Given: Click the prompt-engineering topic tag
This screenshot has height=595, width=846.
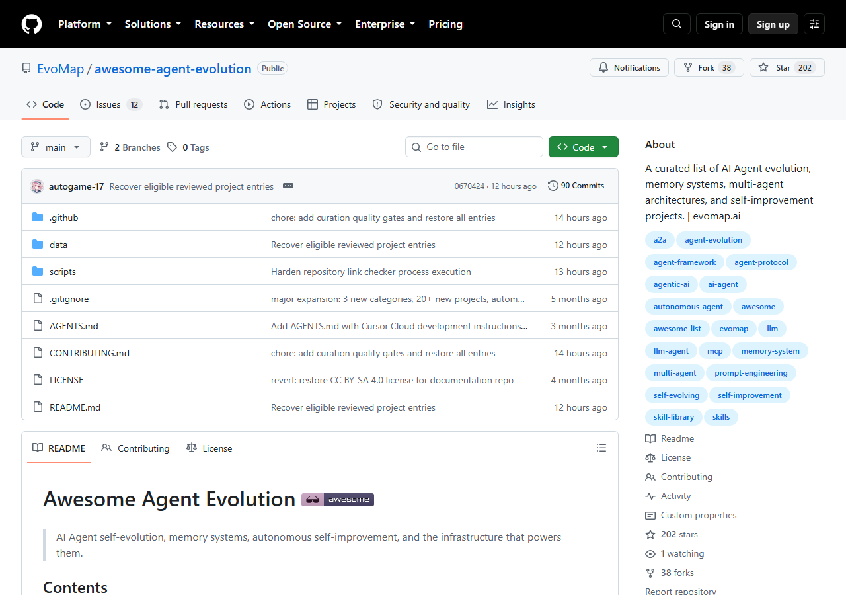Looking at the screenshot, I should [751, 373].
